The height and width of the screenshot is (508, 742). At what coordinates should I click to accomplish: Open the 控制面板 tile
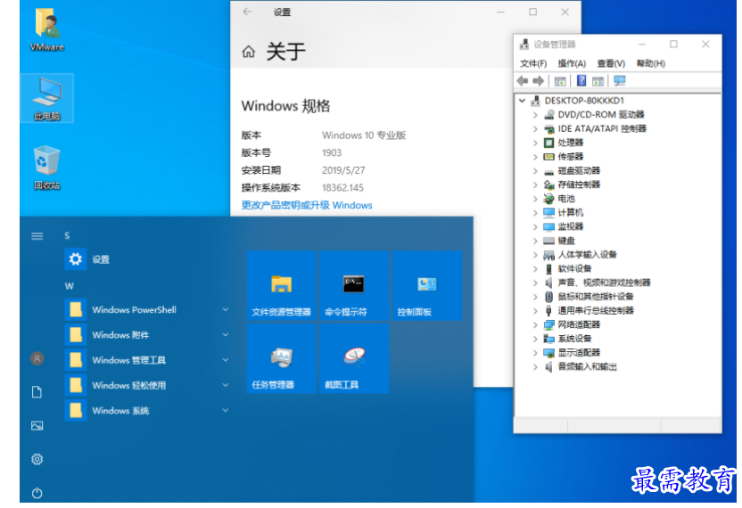click(x=426, y=285)
